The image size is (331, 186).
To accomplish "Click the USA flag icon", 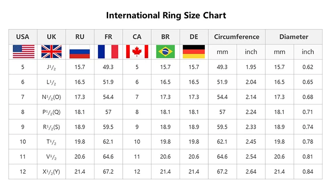I will coord(23,52).
